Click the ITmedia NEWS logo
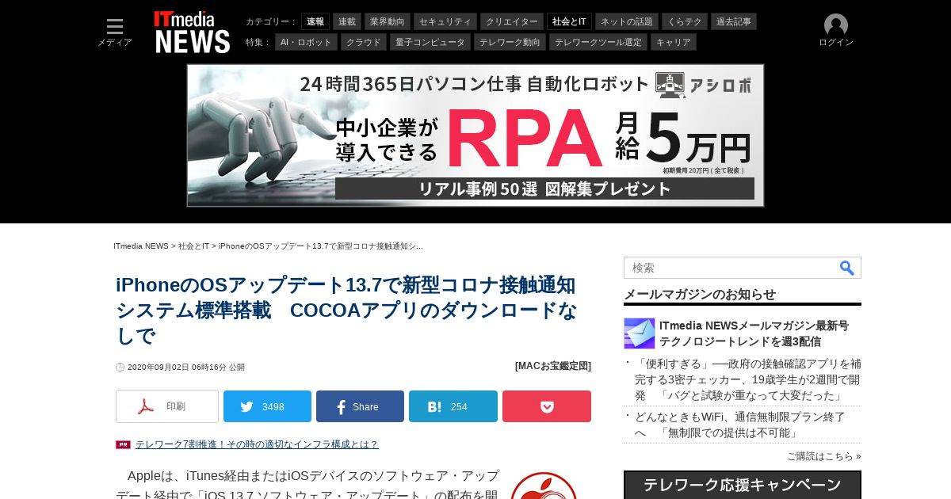 click(x=192, y=32)
